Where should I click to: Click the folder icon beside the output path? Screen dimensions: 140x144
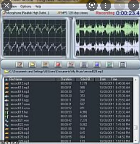coord(6,72)
